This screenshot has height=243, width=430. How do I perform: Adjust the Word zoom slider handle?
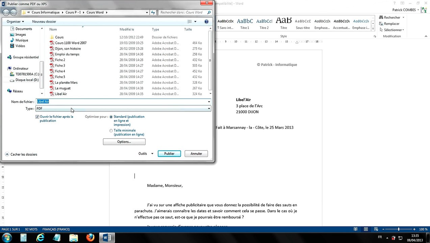click(x=399, y=229)
